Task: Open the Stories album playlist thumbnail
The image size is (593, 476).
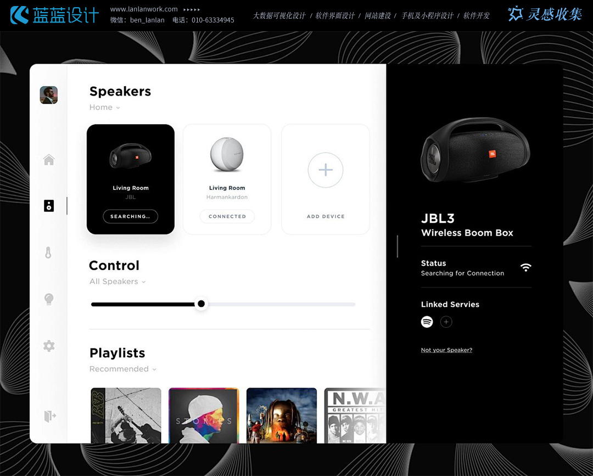Action: click(x=204, y=416)
